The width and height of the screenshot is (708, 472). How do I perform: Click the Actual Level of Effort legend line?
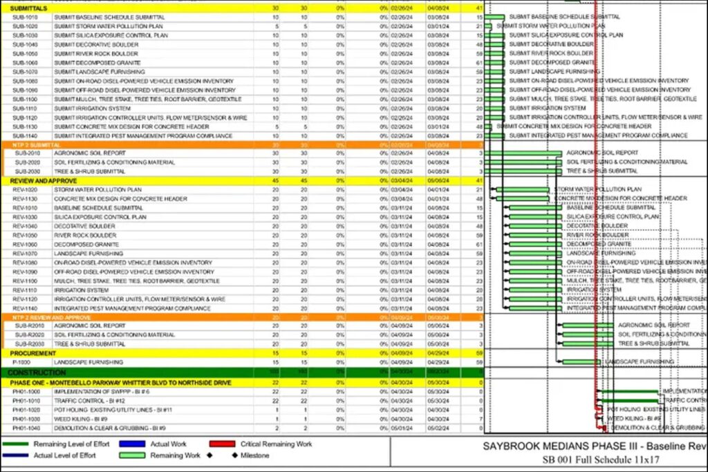(15, 455)
